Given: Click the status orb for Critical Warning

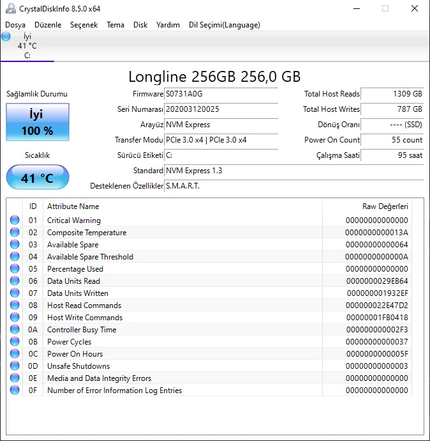Looking at the screenshot, I should [15, 220].
